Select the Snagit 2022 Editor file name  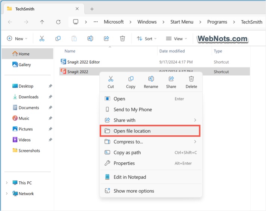coord(84,62)
